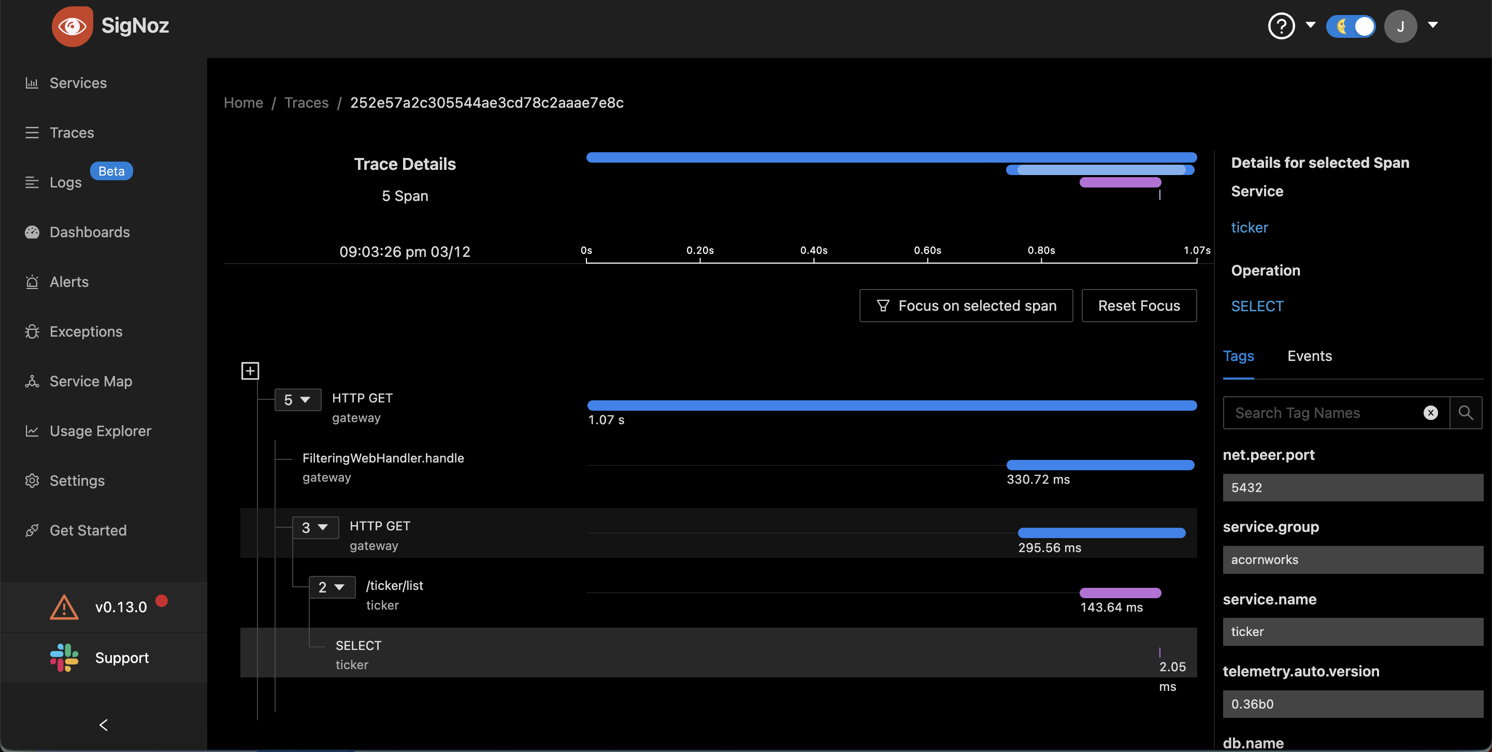This screenshot has width=1492, height=752.
Task: Clear the tag search with the X icon
Action: point(1430,413)
